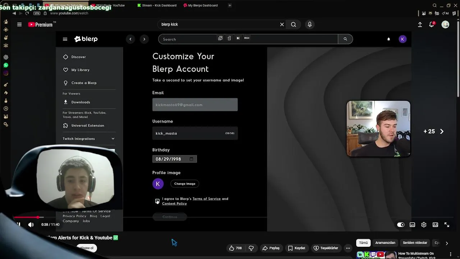Check the agree to Terms checkbox
This screenshot has height=259, width=460.
(x=157, y=201)
